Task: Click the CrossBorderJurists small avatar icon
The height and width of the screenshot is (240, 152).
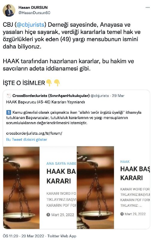Action: pyautogui.click(x=9, y=96)
